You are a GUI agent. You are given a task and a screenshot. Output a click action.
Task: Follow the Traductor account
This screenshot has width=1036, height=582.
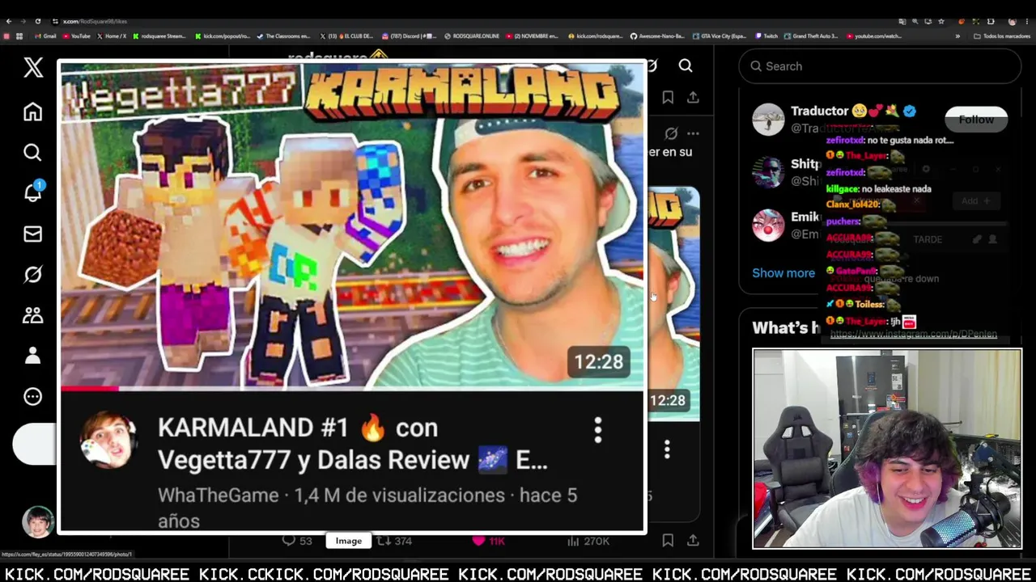[976, 120]
